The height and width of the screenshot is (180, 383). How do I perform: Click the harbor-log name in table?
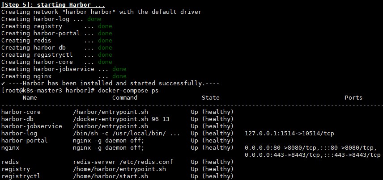pyautogui.click(x=19, y=134)
